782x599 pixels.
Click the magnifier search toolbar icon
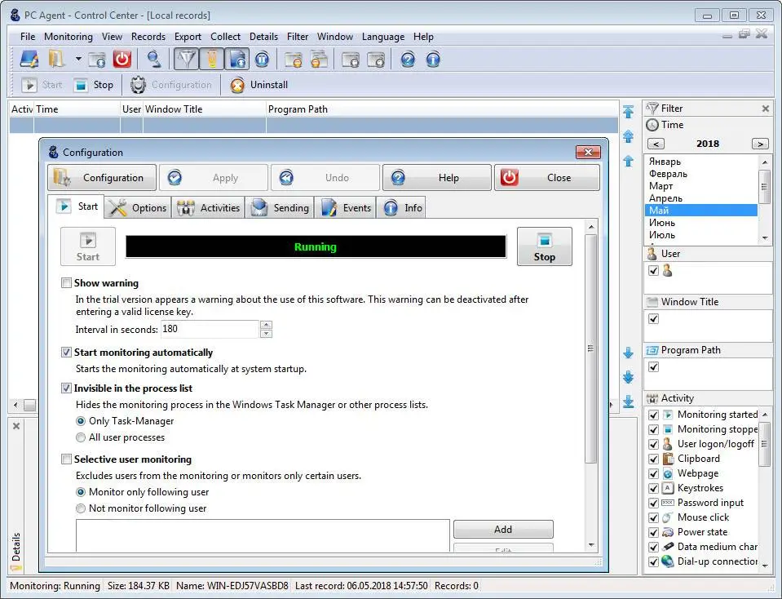154,60
